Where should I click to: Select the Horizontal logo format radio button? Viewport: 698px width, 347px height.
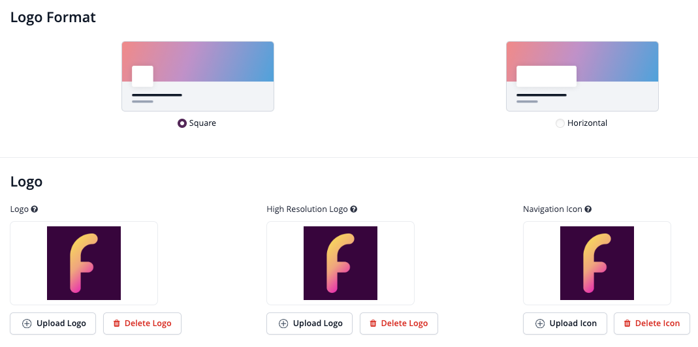pos(560,123)
